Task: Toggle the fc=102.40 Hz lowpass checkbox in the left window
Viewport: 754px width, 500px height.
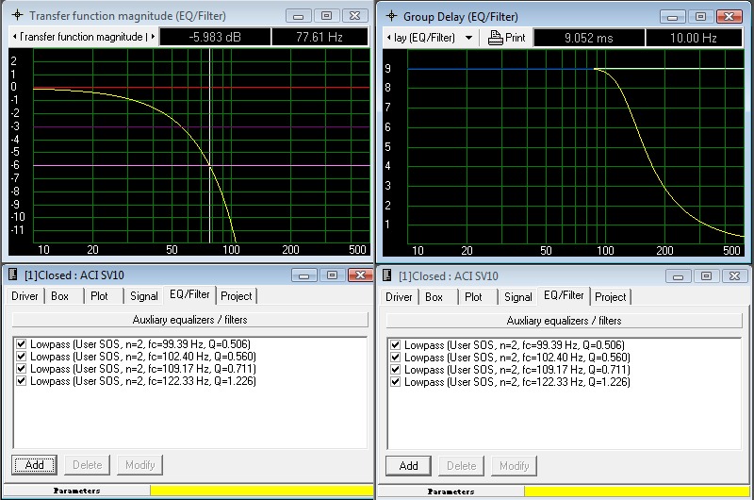Action: pyautogui.click(x=21, y=357)
